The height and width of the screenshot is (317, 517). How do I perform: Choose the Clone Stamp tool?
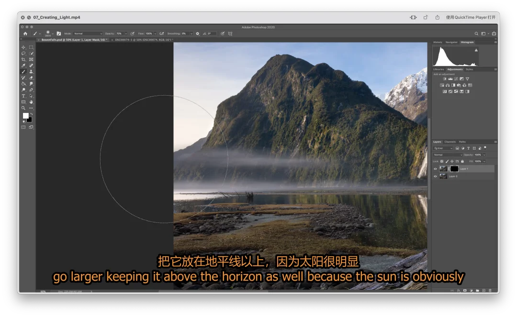click(x=31, y=72)
